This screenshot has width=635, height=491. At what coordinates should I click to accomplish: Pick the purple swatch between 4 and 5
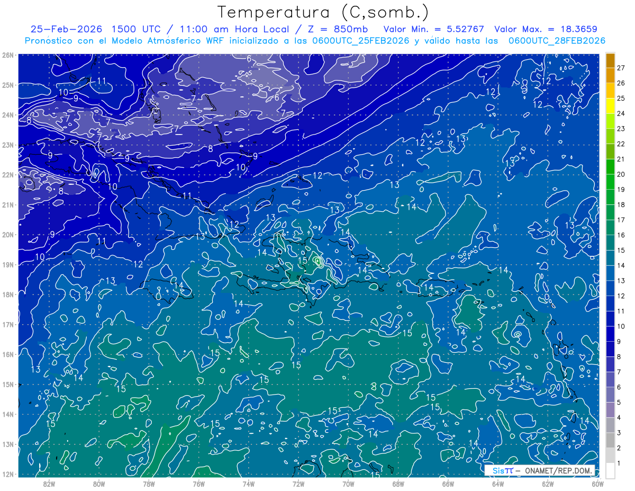[x=610, y=410]
